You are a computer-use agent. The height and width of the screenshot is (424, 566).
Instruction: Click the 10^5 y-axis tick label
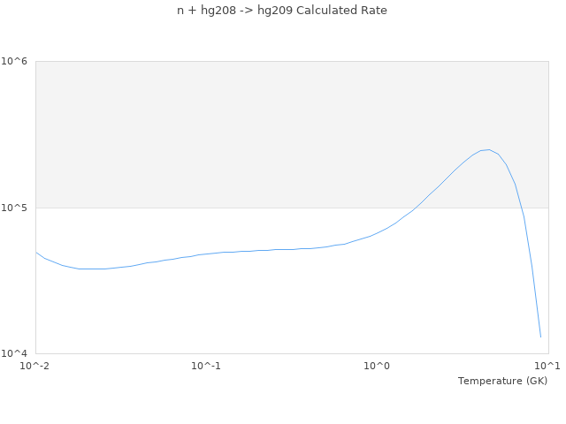17,208
